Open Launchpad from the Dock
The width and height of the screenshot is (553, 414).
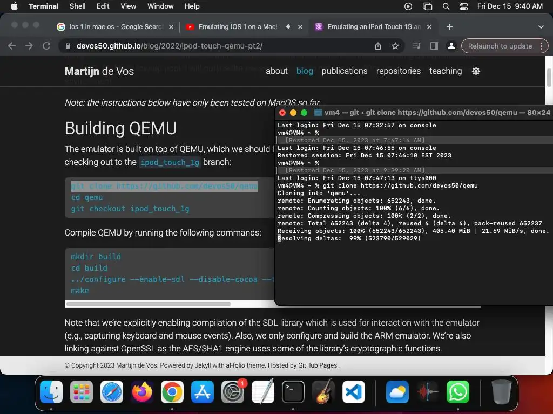point(82,392)
